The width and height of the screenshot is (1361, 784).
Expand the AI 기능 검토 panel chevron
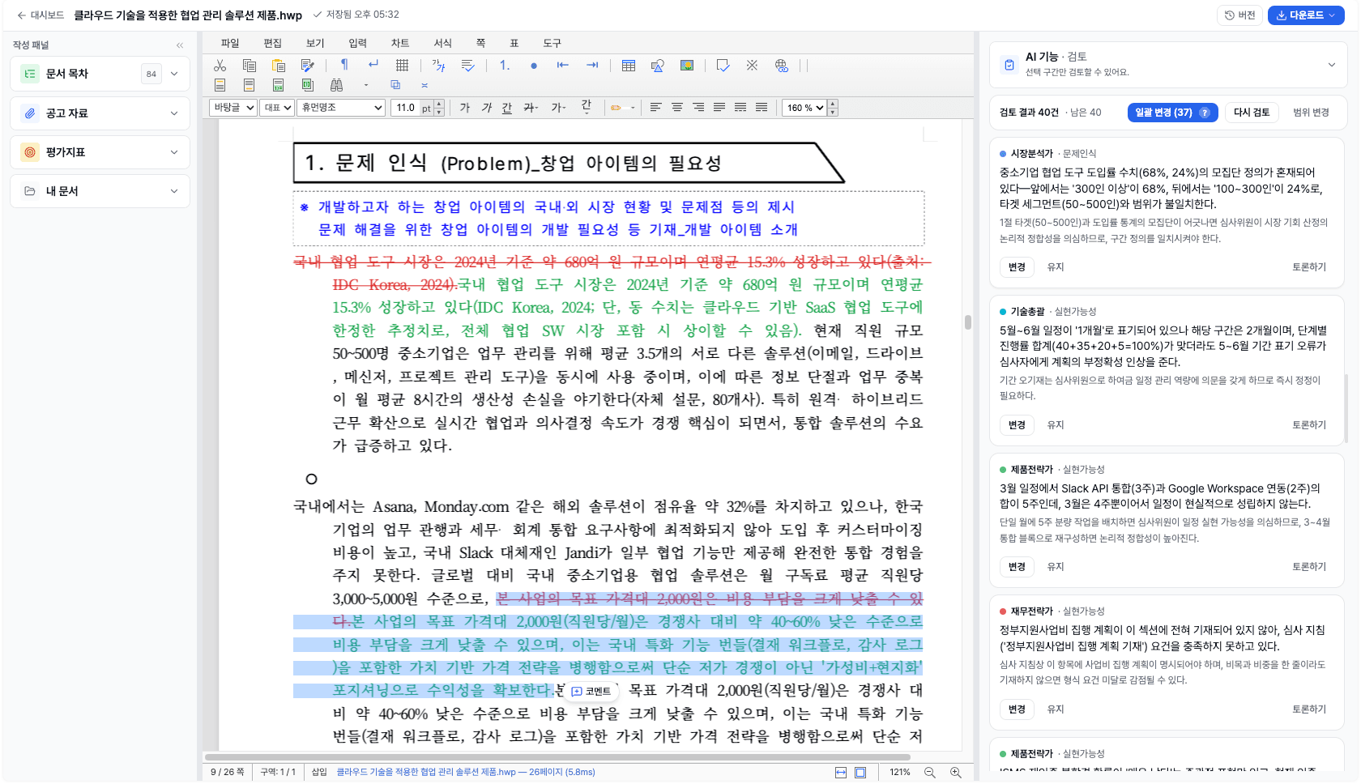pos(1332,65)
